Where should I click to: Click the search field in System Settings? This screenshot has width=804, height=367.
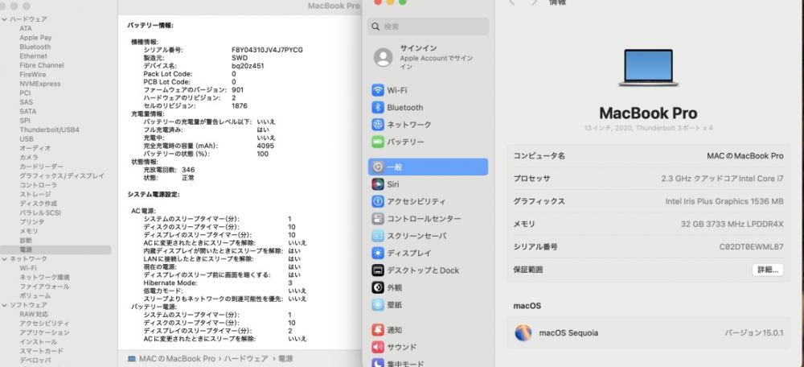[429, 27]
